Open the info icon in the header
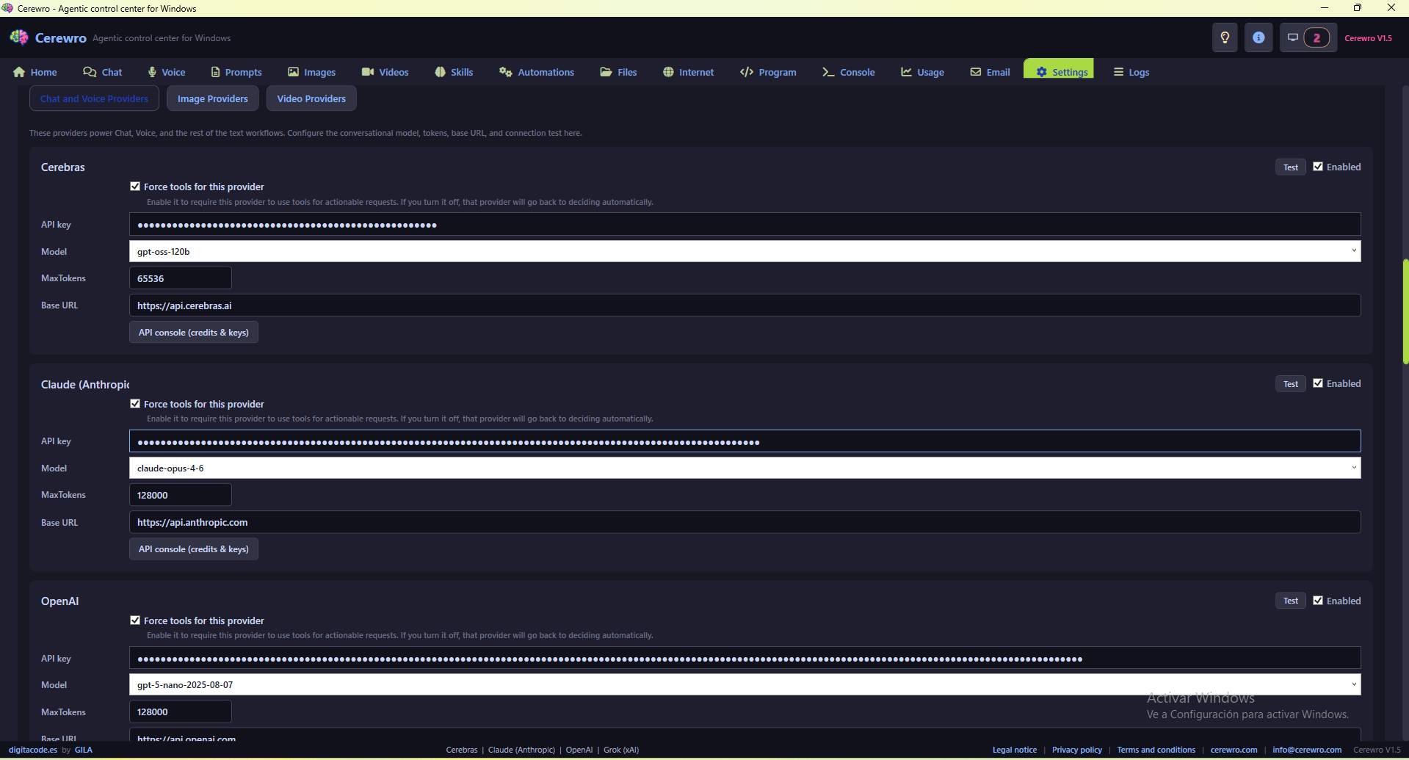Screen dimensions: 1409x760 tap(1258, 37)
